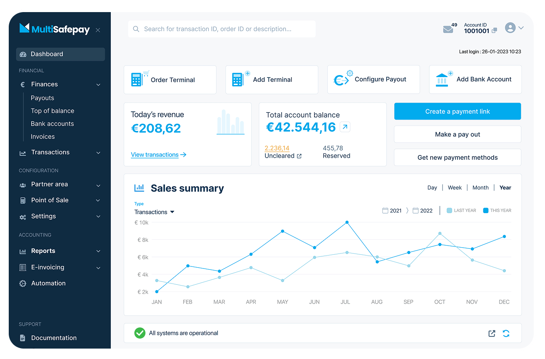Open the mail inbox envelope icon
The width and height of the screenshot is (545, 359).
coord(448,30)
